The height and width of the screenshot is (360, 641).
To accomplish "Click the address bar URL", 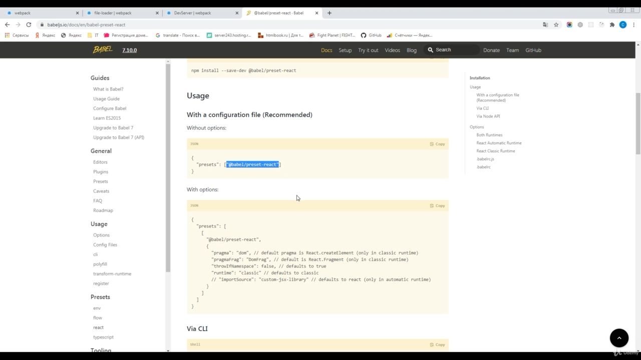I will point(86,24).
